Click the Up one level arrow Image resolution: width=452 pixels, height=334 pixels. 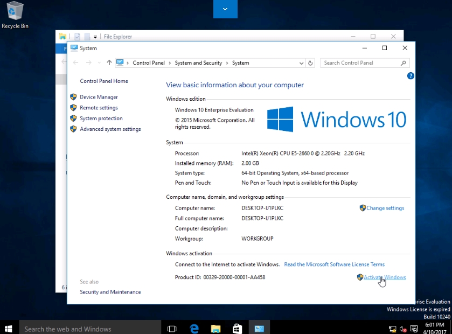(x=109, y=63)
